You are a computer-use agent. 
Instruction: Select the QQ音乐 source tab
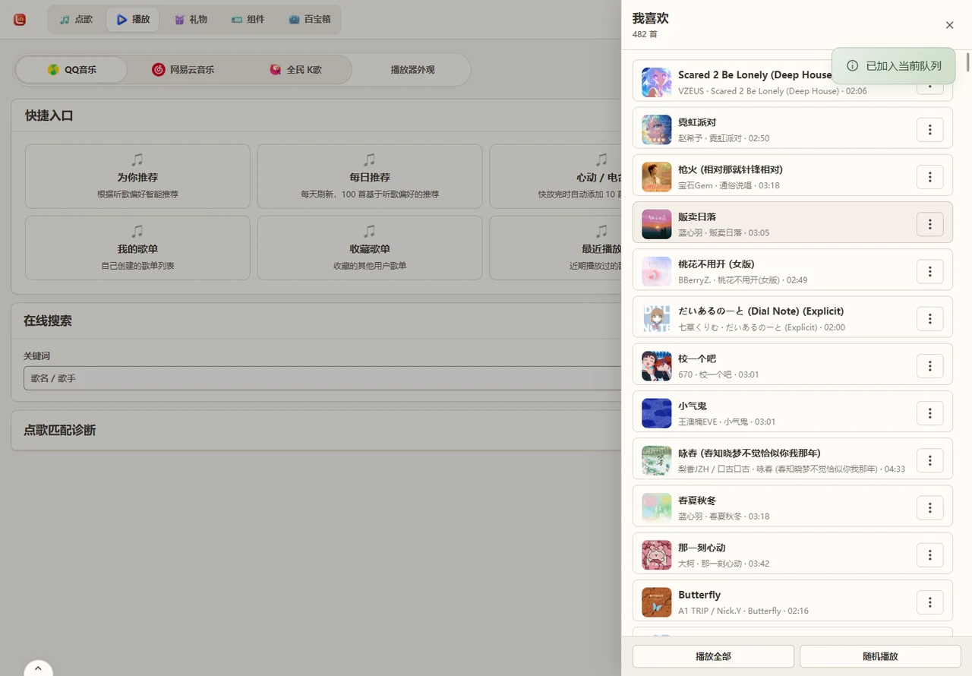(71, 70)
